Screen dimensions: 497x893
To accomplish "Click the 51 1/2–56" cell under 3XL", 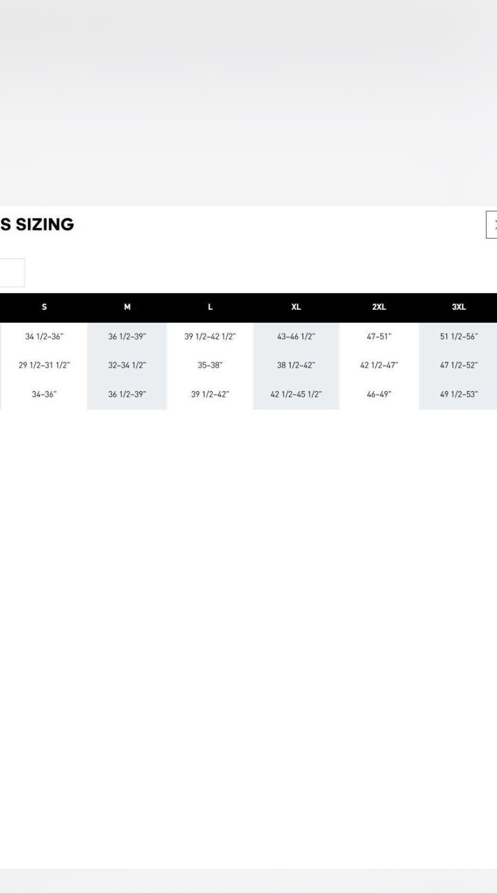I will [x=459, y=337].
